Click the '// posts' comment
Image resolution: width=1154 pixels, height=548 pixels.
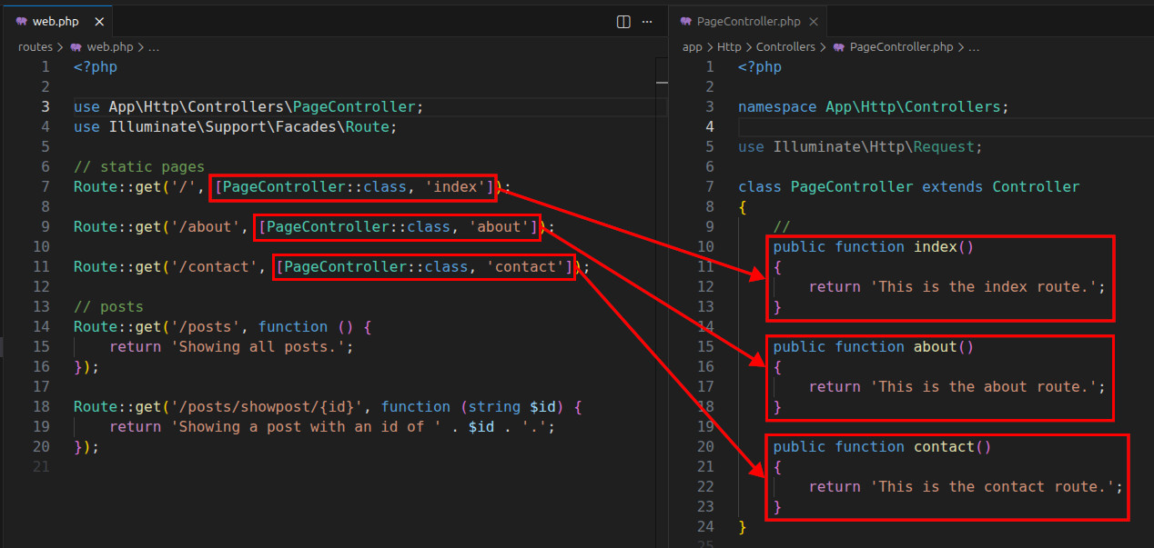coord(108,307)
